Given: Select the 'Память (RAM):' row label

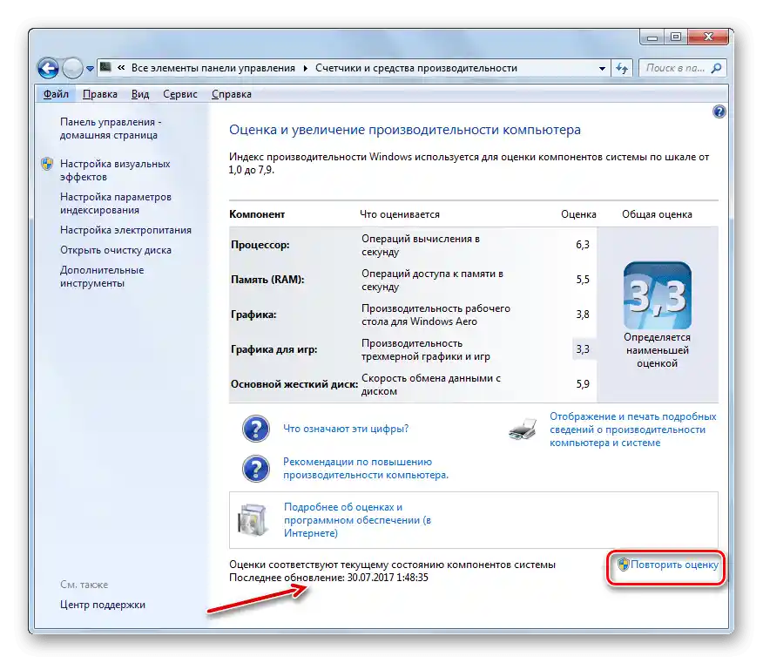Looking at the screenshot, I should (x=267, y=280).
